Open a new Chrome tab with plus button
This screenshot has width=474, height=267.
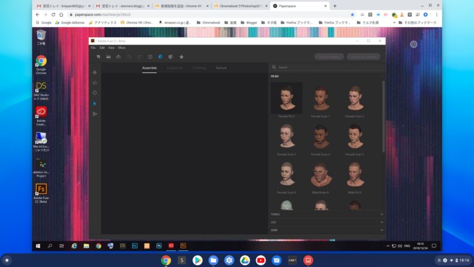335,6
